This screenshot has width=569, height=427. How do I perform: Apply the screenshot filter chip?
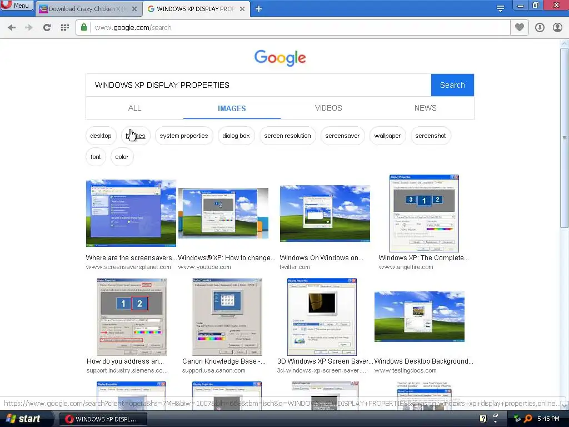[431, 136]
